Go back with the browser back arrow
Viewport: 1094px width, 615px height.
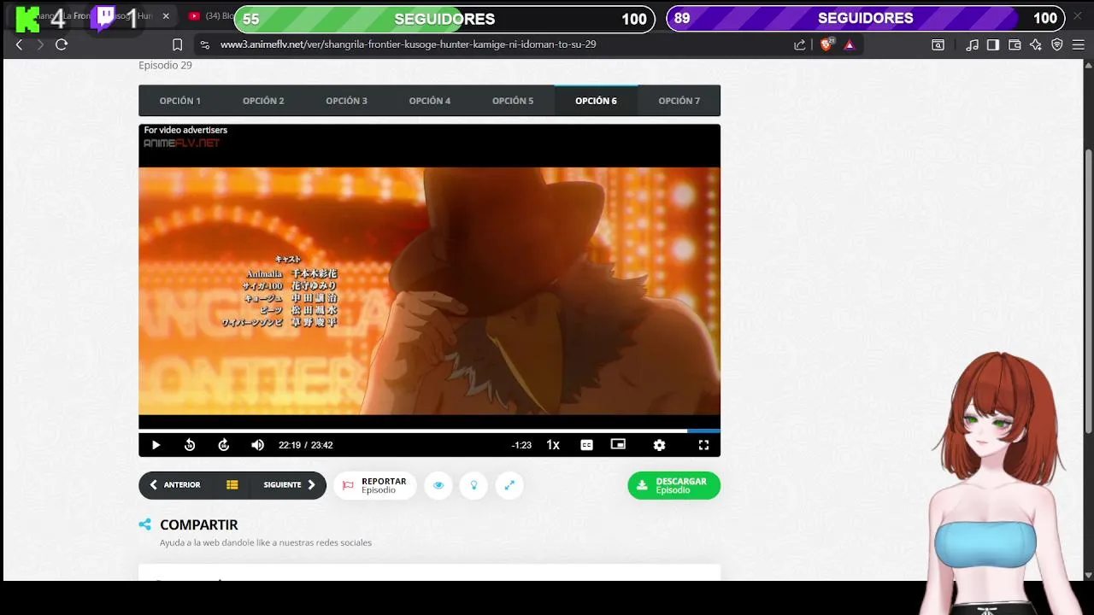(x=19, y=44)
